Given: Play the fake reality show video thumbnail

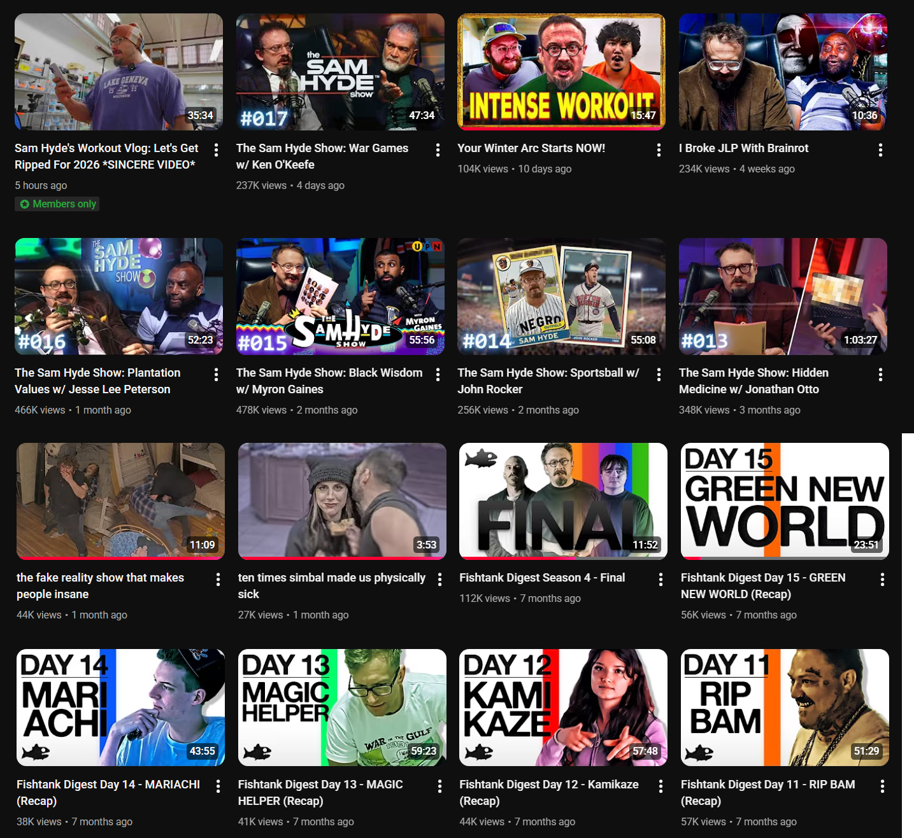Looking at the screenshot, I should 120,501.
